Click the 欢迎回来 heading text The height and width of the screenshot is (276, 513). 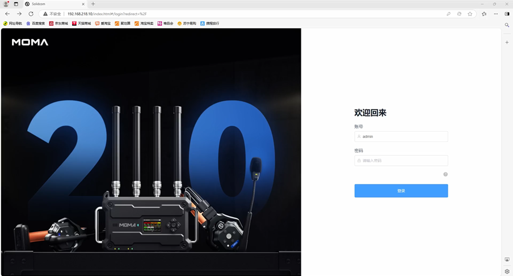pyautogui.click(x=371, y=113)
